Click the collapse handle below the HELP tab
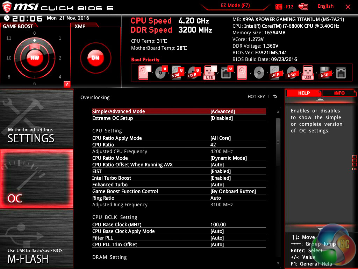The width and height of the screenshot is (358, 269). click(x=320, y=99)
